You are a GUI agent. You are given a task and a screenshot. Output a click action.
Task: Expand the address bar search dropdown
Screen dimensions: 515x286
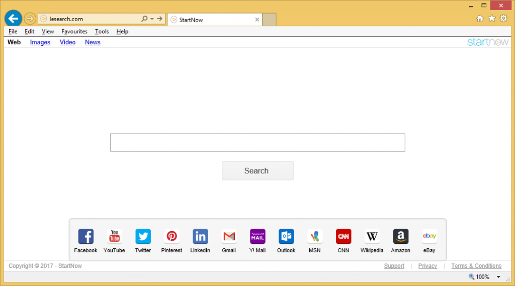point(151,19)
